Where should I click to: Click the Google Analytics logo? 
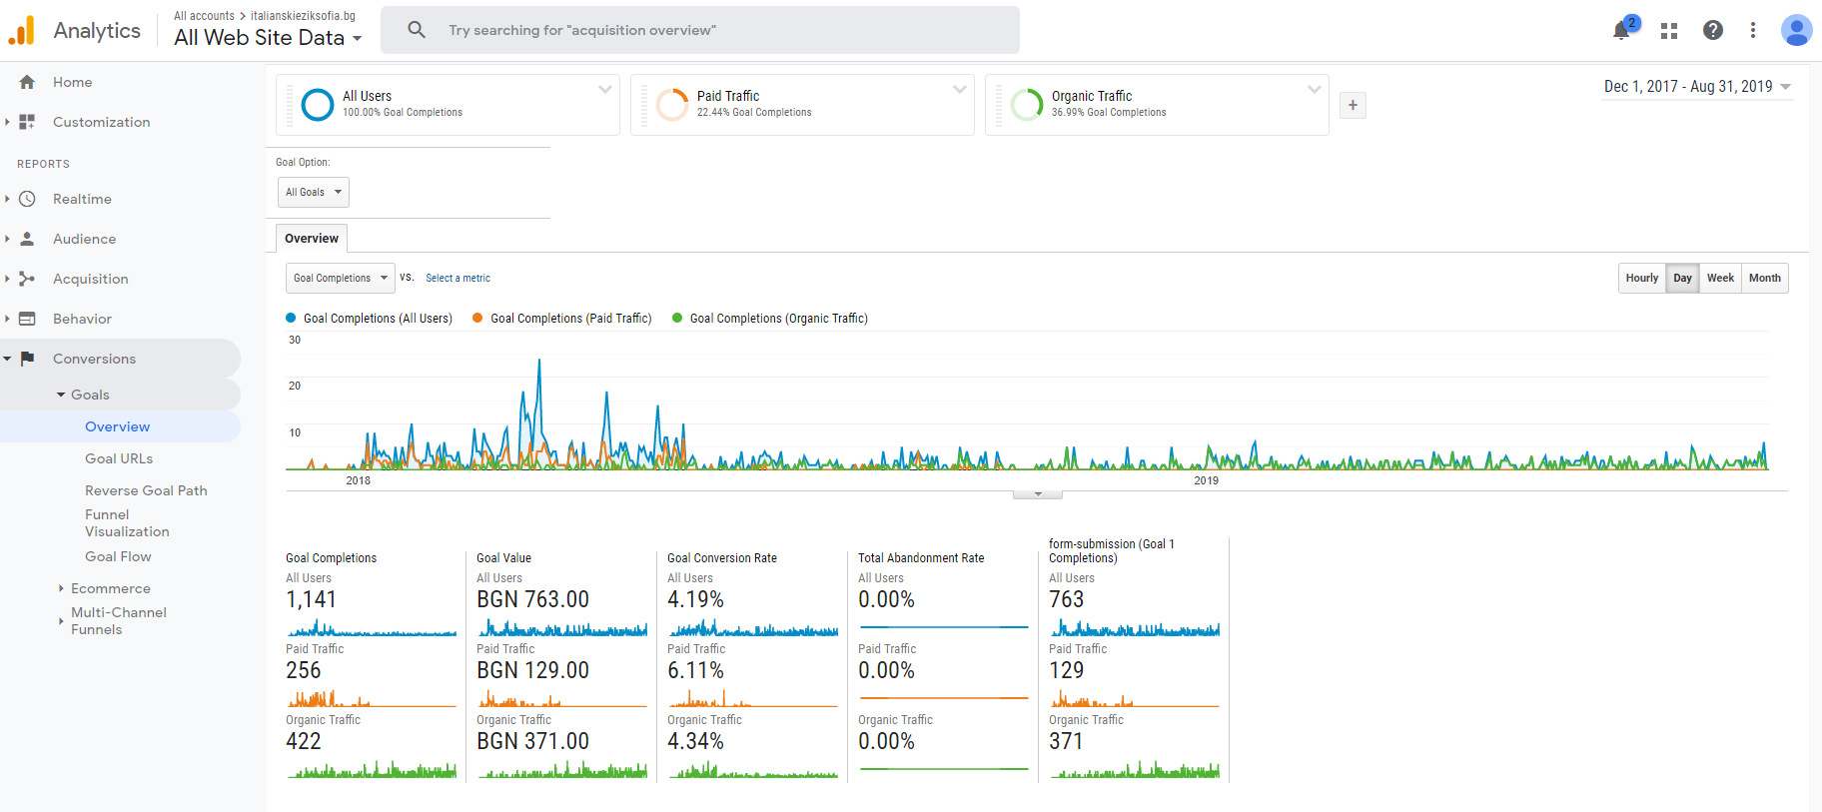22,31
